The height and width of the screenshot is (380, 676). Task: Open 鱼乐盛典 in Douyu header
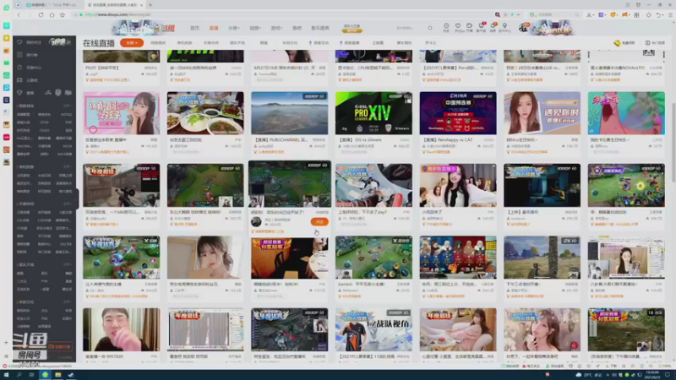pyautogui.click(x=320, y=28)
